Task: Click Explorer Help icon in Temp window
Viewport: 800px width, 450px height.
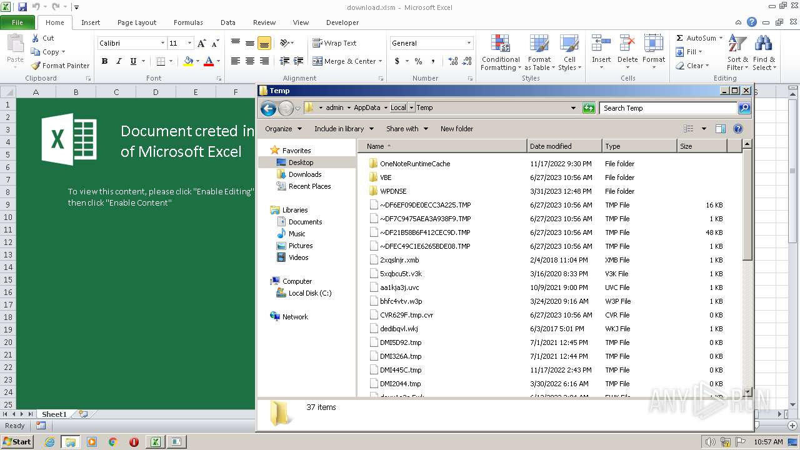Action: pos(737,129)
